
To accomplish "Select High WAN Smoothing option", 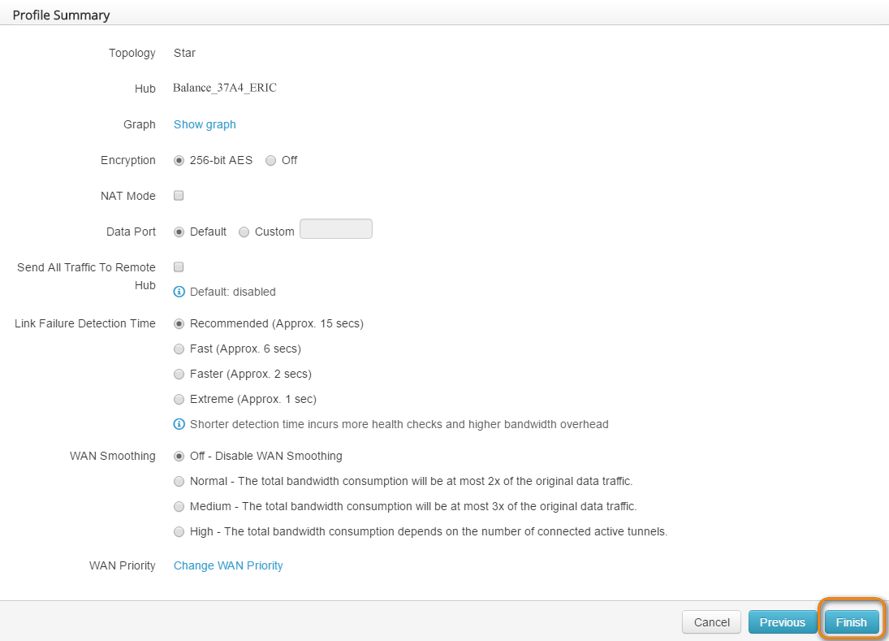I will (179, 532).
